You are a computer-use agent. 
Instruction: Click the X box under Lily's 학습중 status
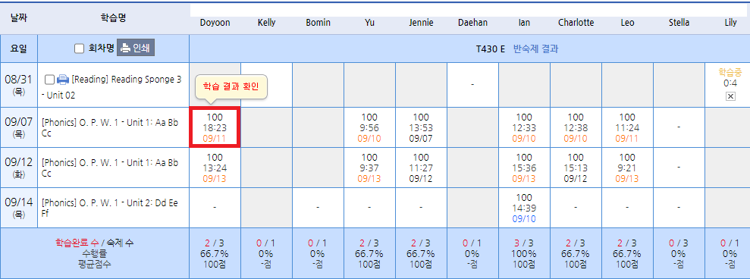coord(730,96)
